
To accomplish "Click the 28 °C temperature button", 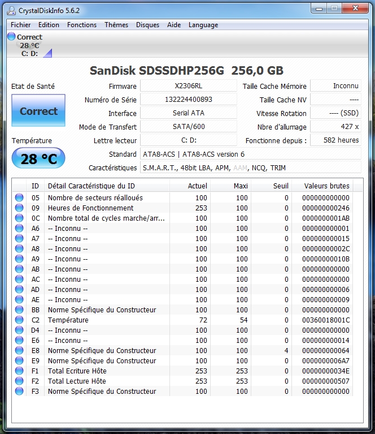I will [38, 158].
